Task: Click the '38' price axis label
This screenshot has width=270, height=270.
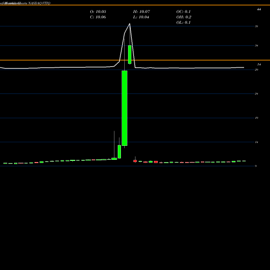Action: tap(256, 26)
